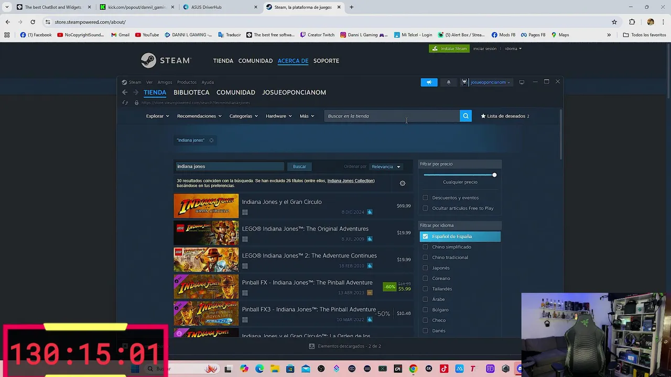Switch to the ASUS DriverHub browser tab

(220, 7)
